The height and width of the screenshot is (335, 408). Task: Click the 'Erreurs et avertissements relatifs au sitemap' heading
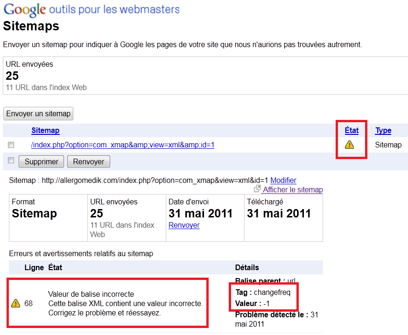(x=81, y=254)
